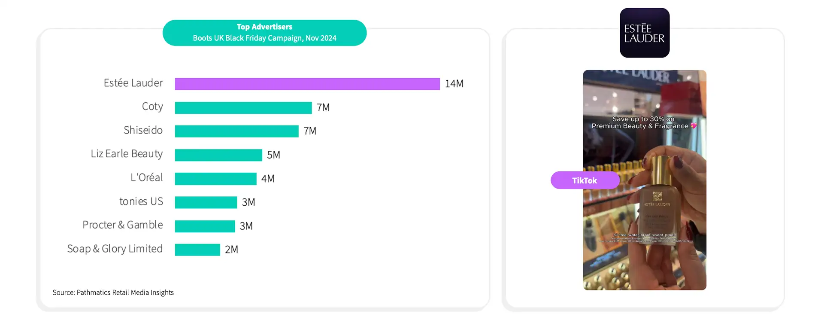Click the 14M value label

click(454, 84)
